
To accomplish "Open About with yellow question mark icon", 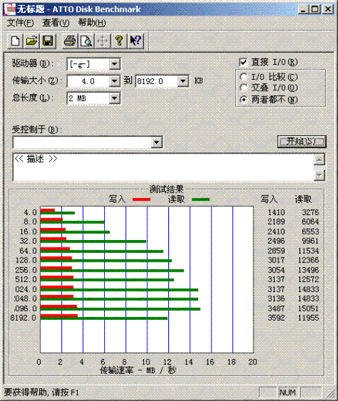I will click(x=119, y=41).
